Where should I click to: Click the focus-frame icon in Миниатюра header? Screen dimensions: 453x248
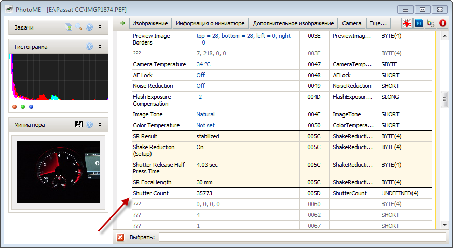tap(78, 125)
